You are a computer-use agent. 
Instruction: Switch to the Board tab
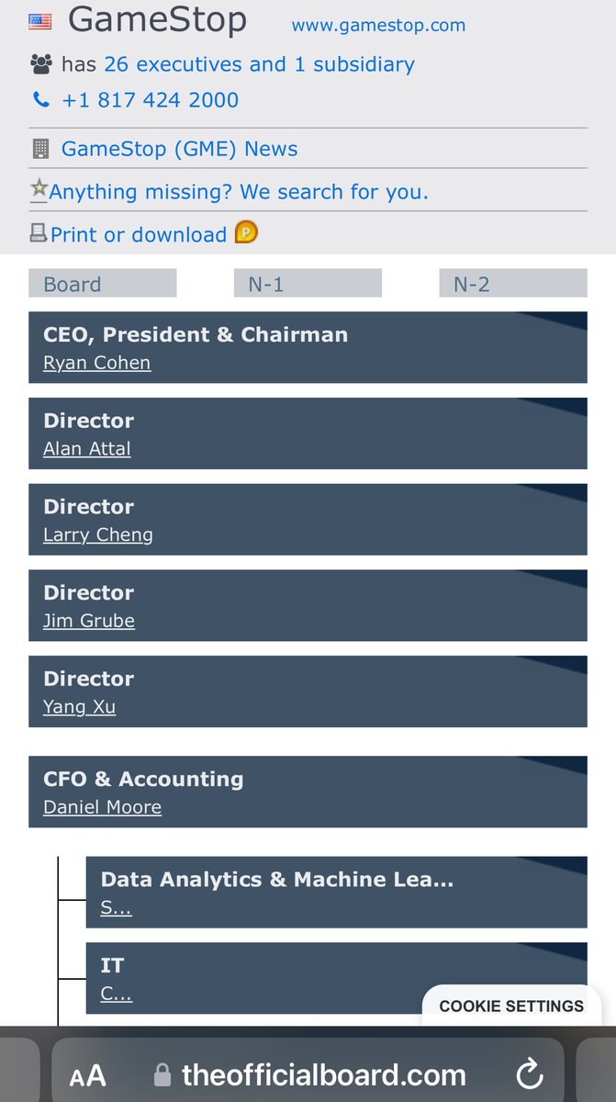pos(102,284)
